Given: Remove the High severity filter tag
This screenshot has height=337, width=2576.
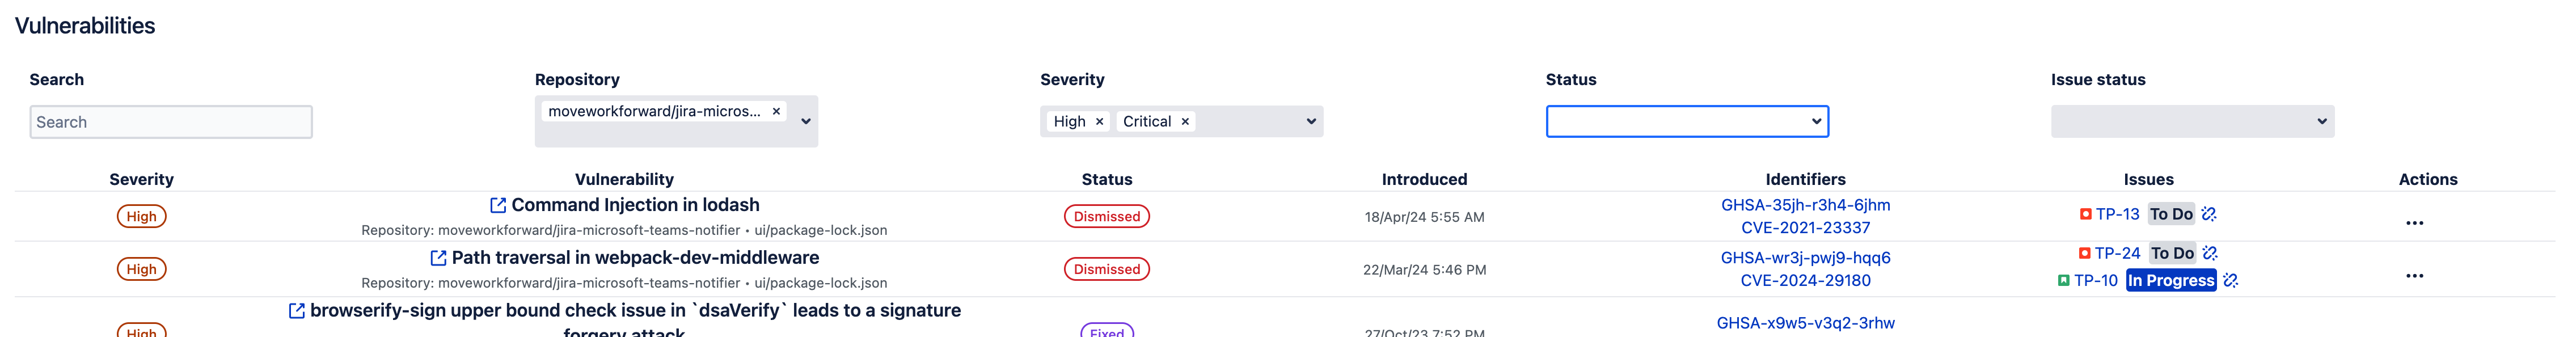Looking at the screenshot, I should pos(1099,122).
